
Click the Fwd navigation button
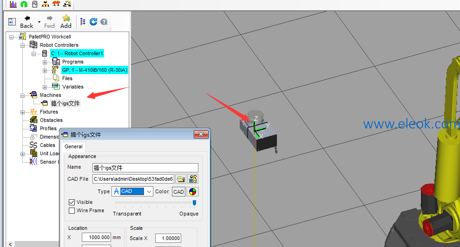[x=49, y=22]
